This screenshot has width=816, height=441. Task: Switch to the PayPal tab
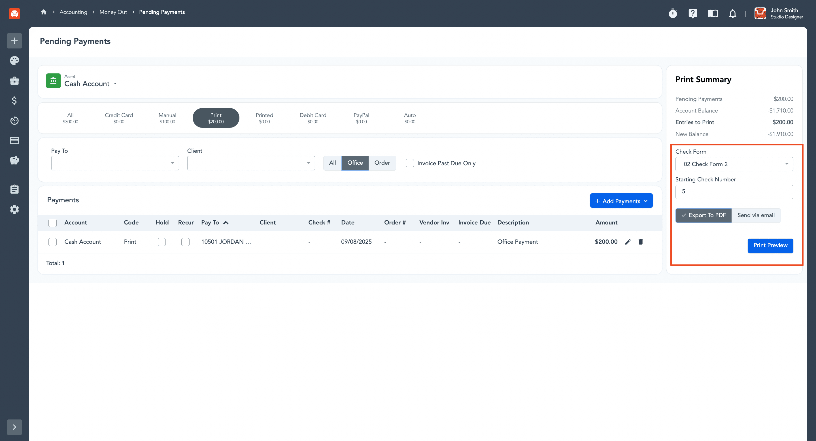pyautogui.click(x=361, y=118)
